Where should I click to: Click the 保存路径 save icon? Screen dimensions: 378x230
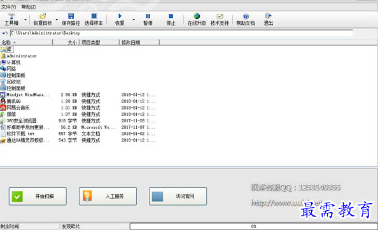[71, 16]
